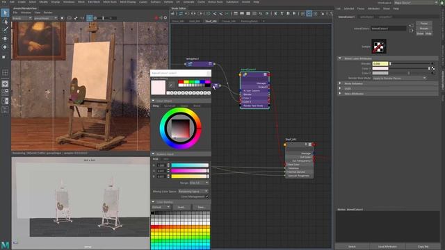The width and height of the screenshot is (445, 250).
Task: Close the color editor popup window
Action: [x=209, y=73]
